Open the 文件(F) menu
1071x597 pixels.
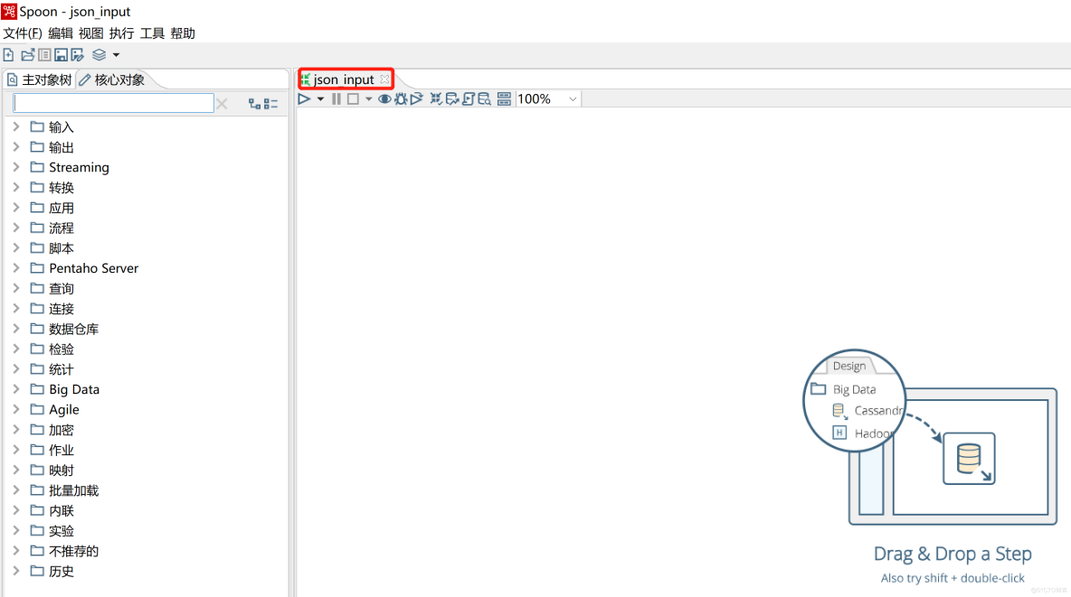23,33
